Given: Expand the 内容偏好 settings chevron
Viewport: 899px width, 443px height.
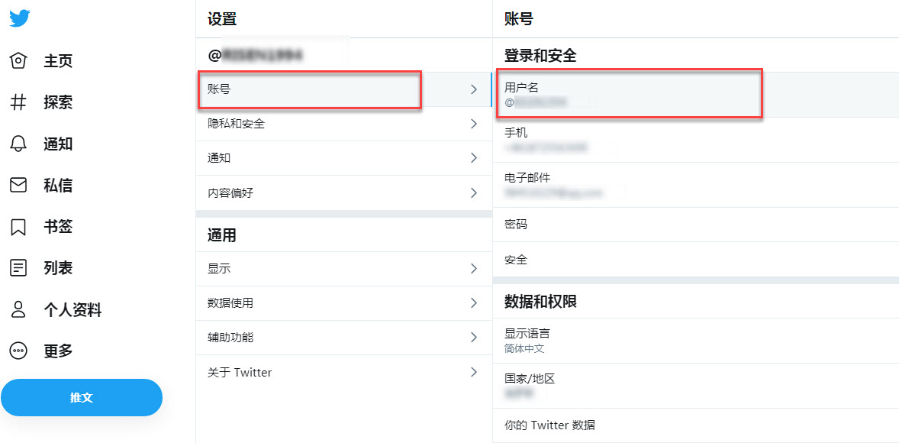Looking at the screenshot, I should click(473, 192).
